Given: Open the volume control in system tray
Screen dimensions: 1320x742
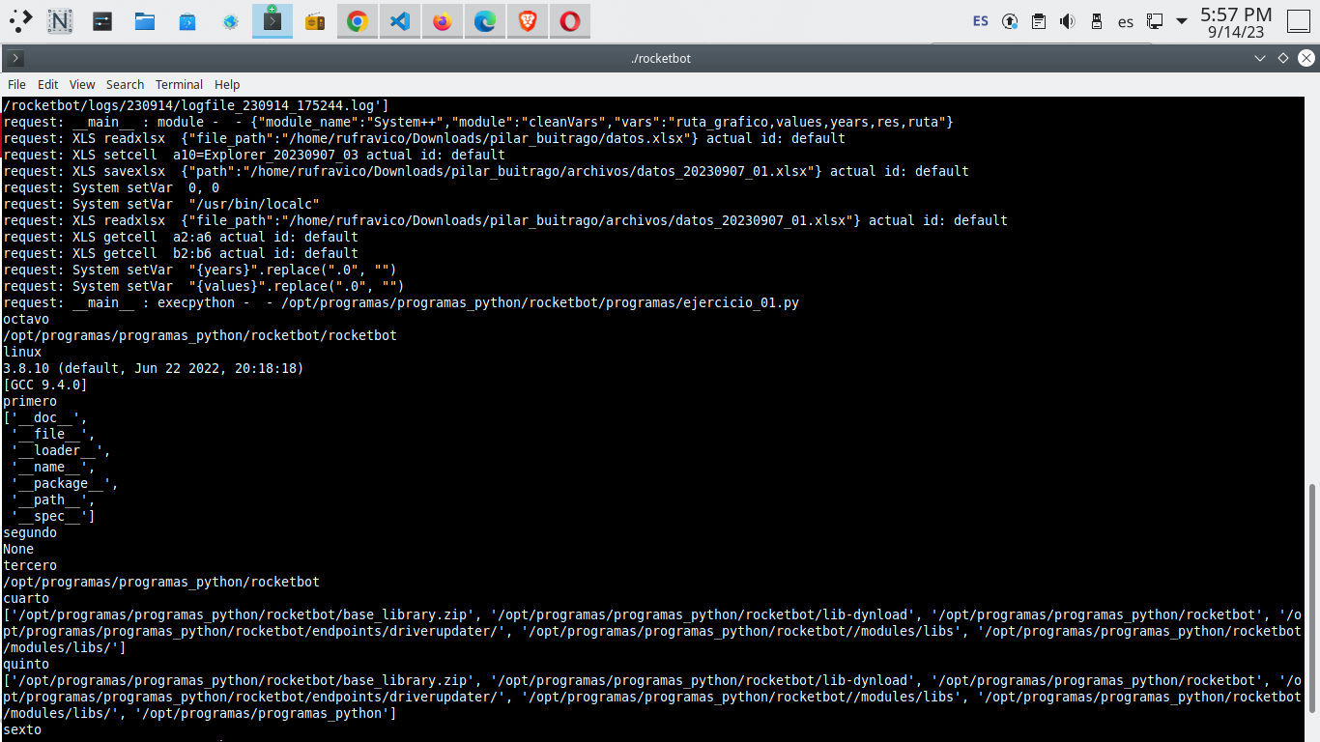Looking at the screenshot, I should (1067, 21).
